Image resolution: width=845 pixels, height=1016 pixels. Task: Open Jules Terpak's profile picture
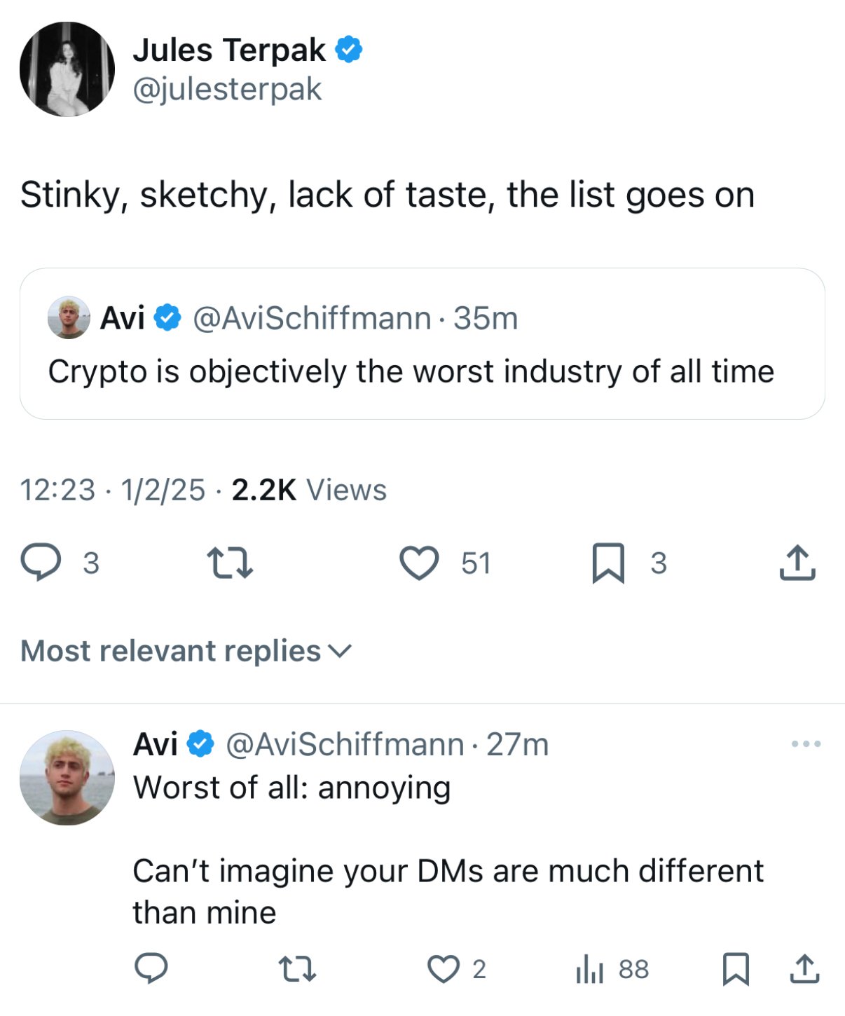(67, 69)
